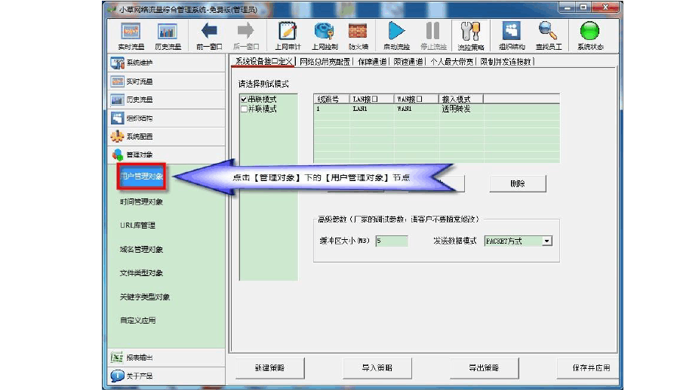Expand the 发送数据模式 PACKET方式 dropdown
Screen dimensions: 674x390
tap(546, 241)
